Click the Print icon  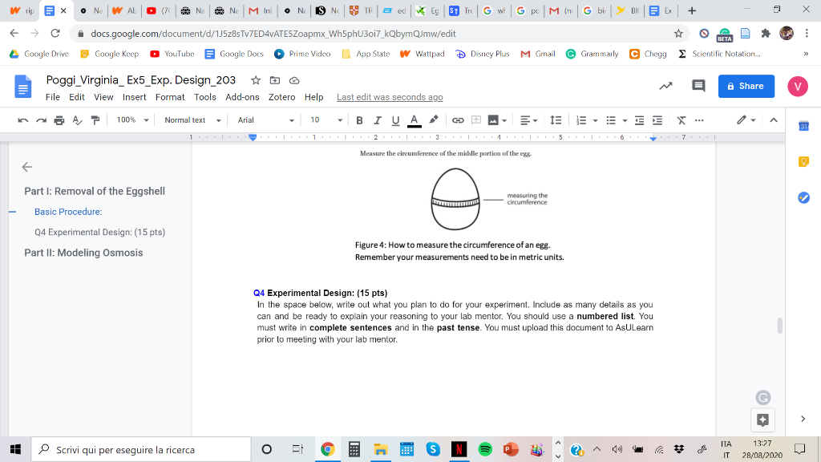(60, 120)
